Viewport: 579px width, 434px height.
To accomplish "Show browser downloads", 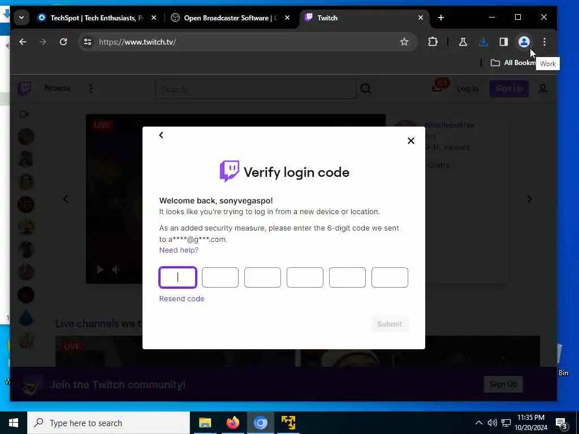I will (x=483, y=42).
